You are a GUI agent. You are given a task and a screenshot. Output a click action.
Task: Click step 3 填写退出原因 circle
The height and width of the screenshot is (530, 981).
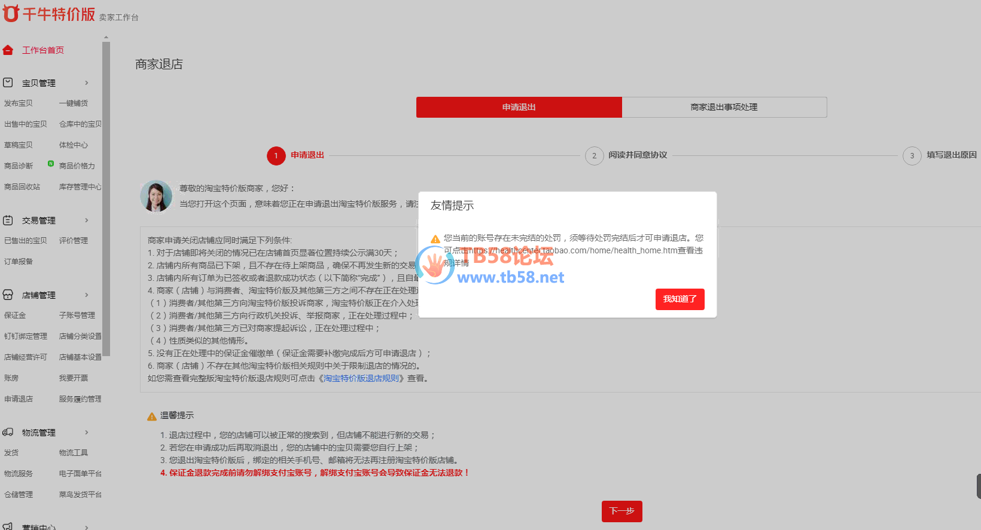pyautogui.click(x=912, y=155)
